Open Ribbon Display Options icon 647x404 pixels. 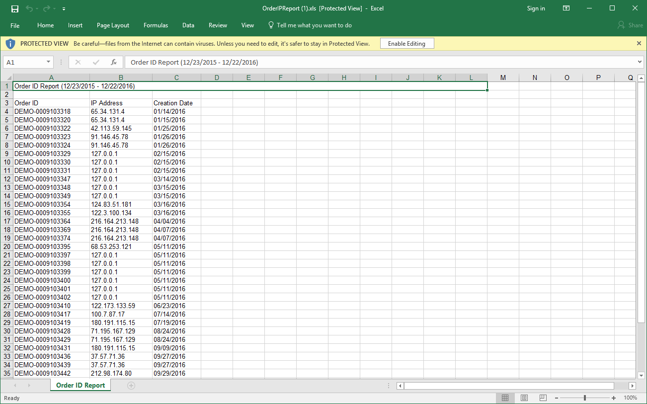click(566, 8)
